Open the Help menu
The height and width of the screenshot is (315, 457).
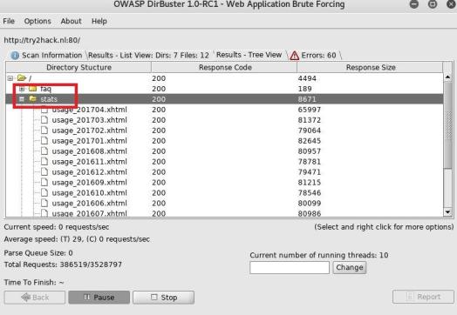[x=99, y=21]
